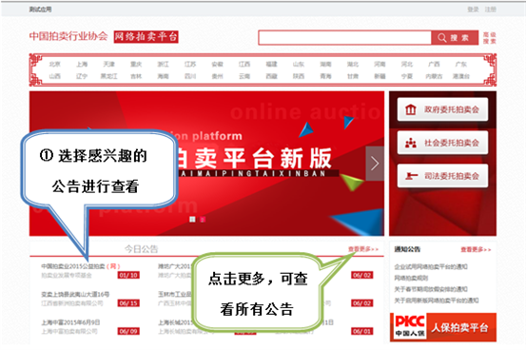This screenshot has height=350, width=526.
Task: Open the 中国拍卖业2015公益拍卖 announcement
Action: (x=81, y=266)
